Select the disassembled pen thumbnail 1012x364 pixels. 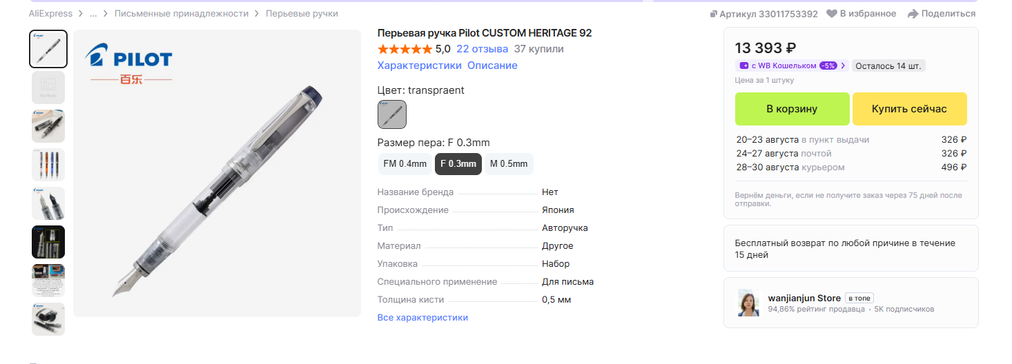pos(48,126)
